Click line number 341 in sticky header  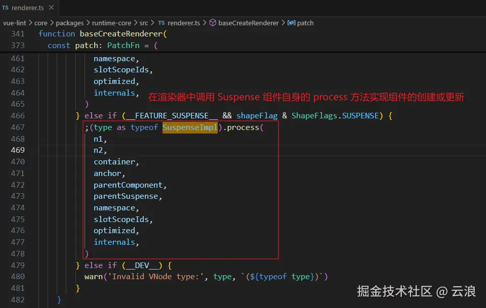(18, 34)
